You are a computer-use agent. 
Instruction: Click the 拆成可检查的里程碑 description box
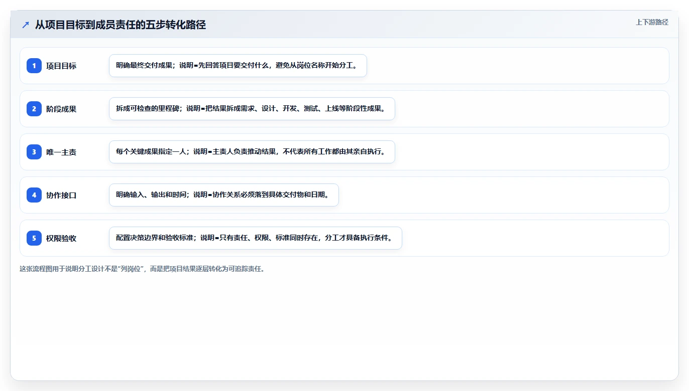pos(252,109)
